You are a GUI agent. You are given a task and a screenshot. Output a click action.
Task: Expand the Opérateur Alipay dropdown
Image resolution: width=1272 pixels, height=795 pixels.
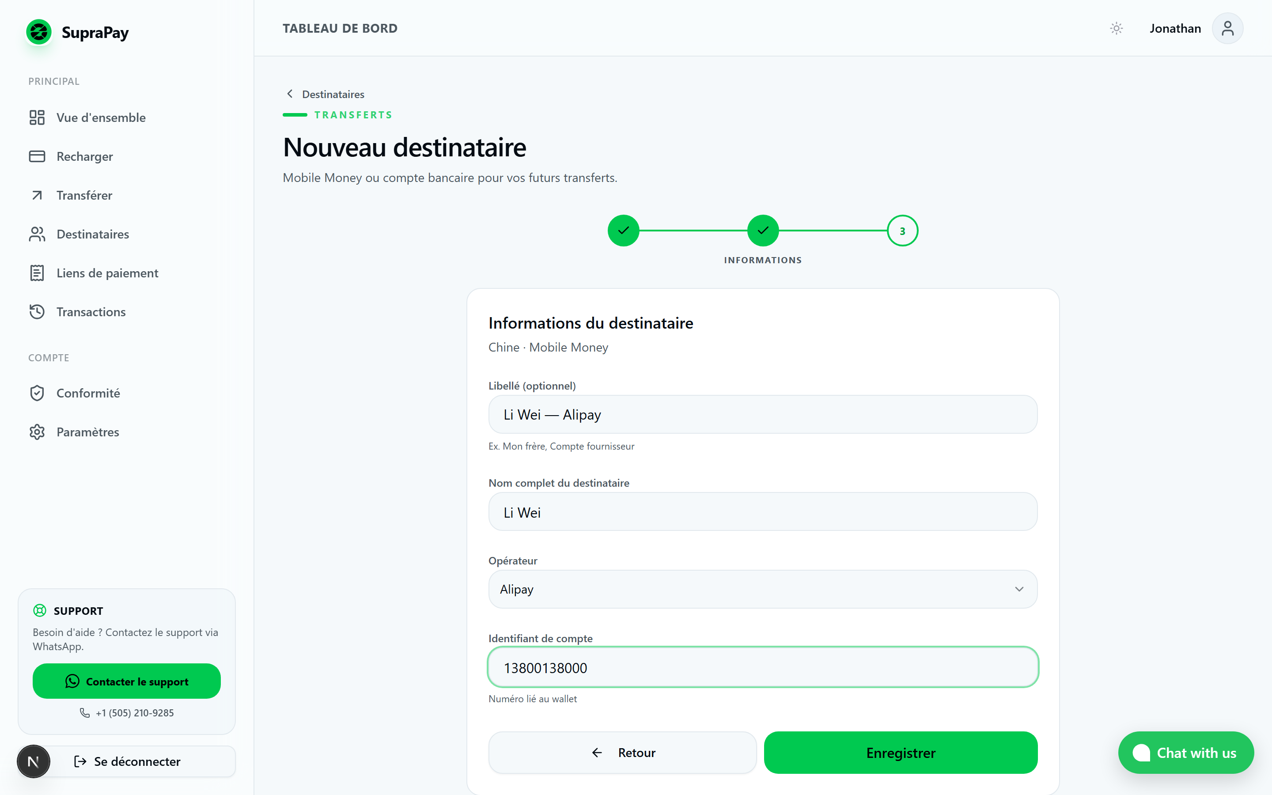[x=763, y=589]
